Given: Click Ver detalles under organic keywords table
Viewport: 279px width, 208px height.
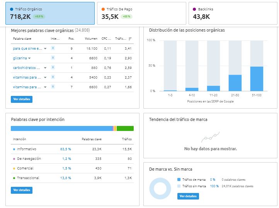Looking at the screenshot, I should point(22,99).
